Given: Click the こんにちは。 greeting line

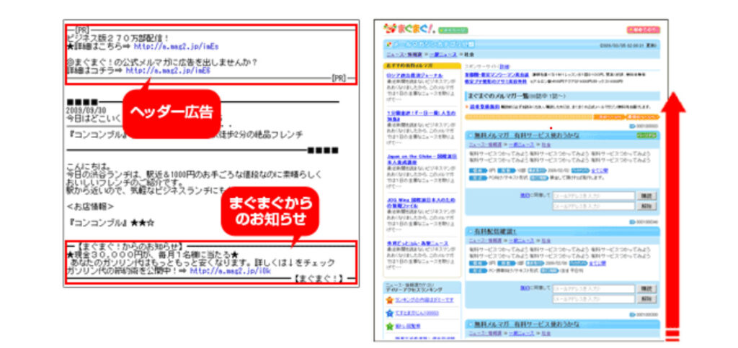Looking at the screenshot, I should coord(89,166).
